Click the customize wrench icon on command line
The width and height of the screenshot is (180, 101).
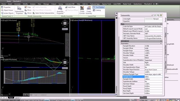pyautogui.click(x=28, y=95)
